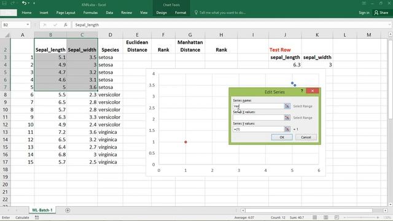Click the Sign in link
393x221 pixels.
[x=364, y=12]
